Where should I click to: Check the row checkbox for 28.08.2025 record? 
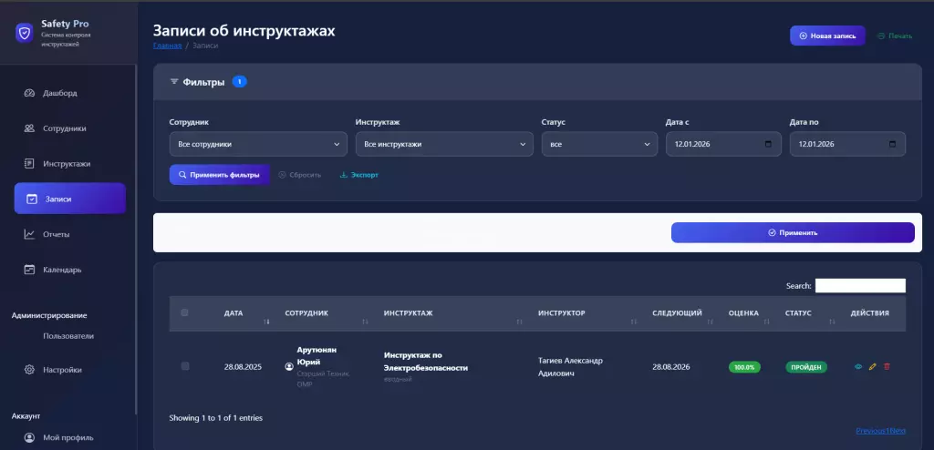pos(185,366)
